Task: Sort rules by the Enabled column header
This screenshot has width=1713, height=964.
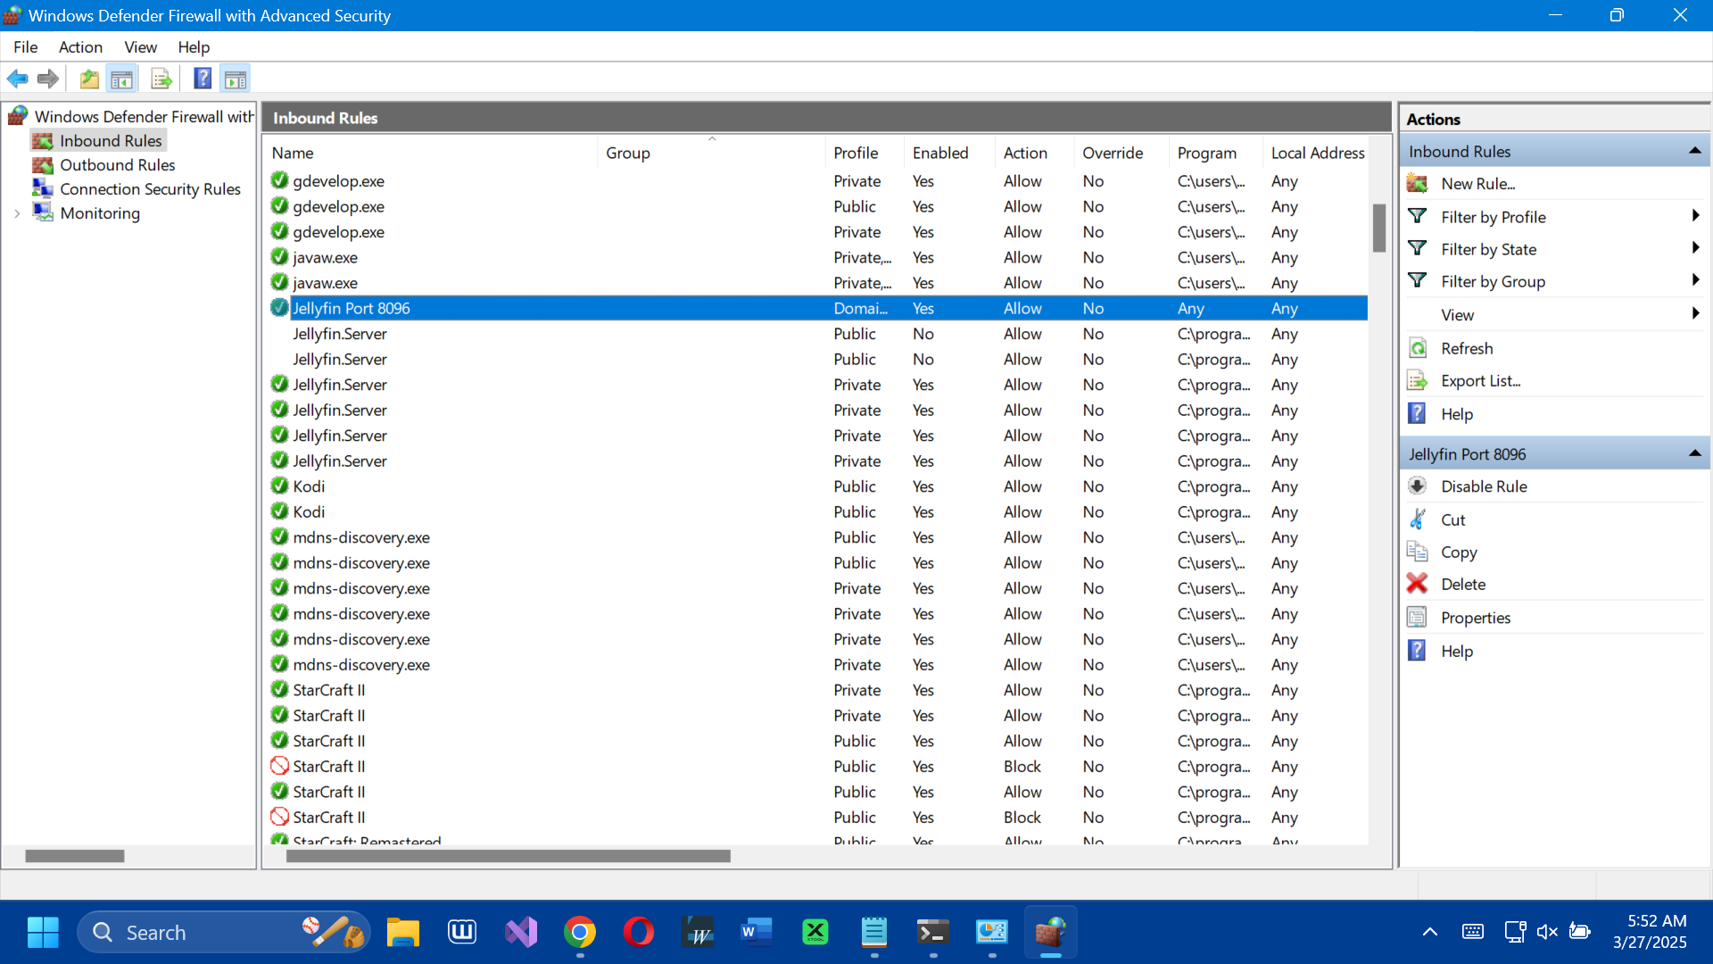Action: (939, 153)
